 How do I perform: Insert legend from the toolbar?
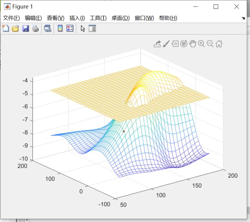click(x=70, y=28)
